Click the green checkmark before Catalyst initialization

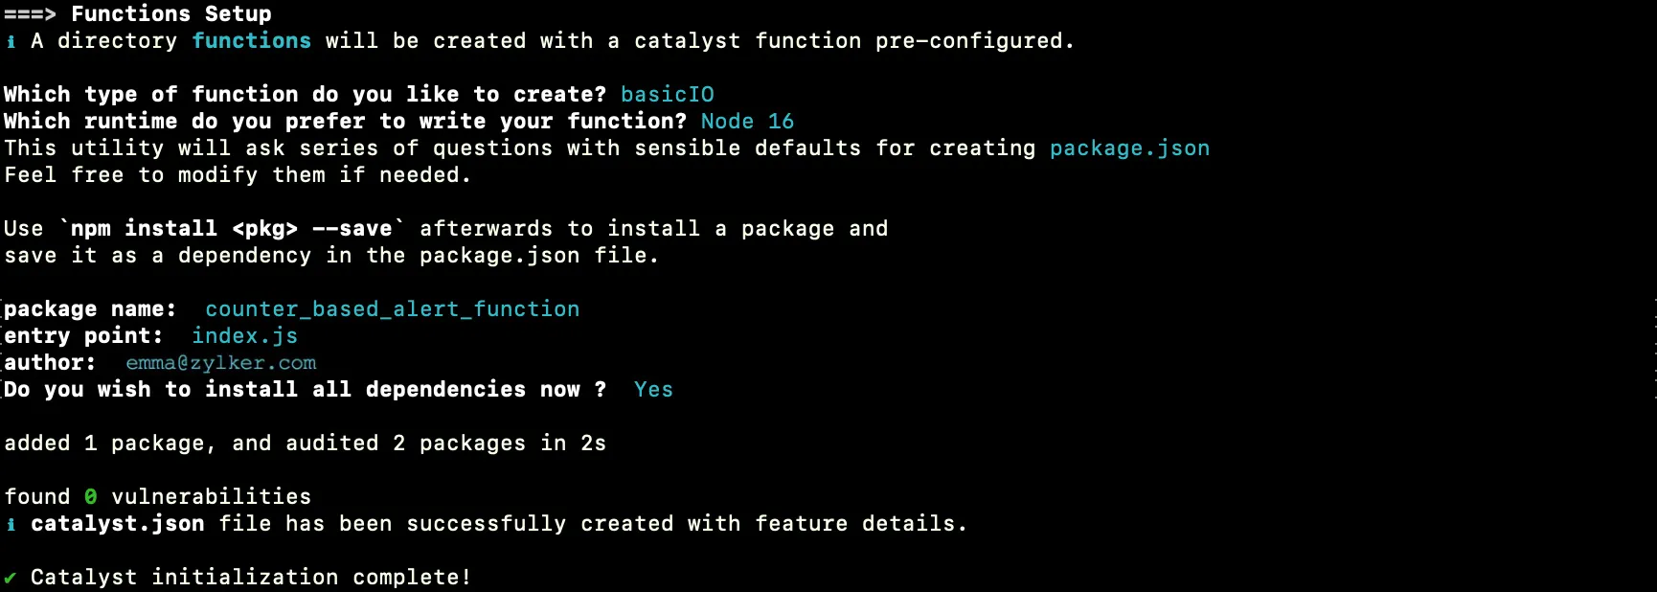click(11, 578)
